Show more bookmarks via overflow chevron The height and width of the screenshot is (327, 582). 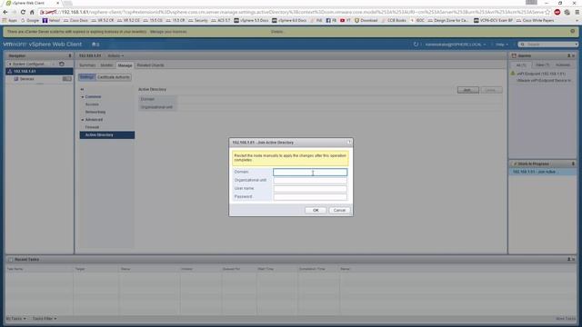pos(577,20)
